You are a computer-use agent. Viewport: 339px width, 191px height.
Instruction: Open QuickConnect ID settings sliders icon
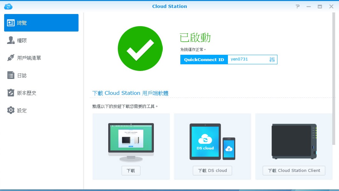[272, 60]
